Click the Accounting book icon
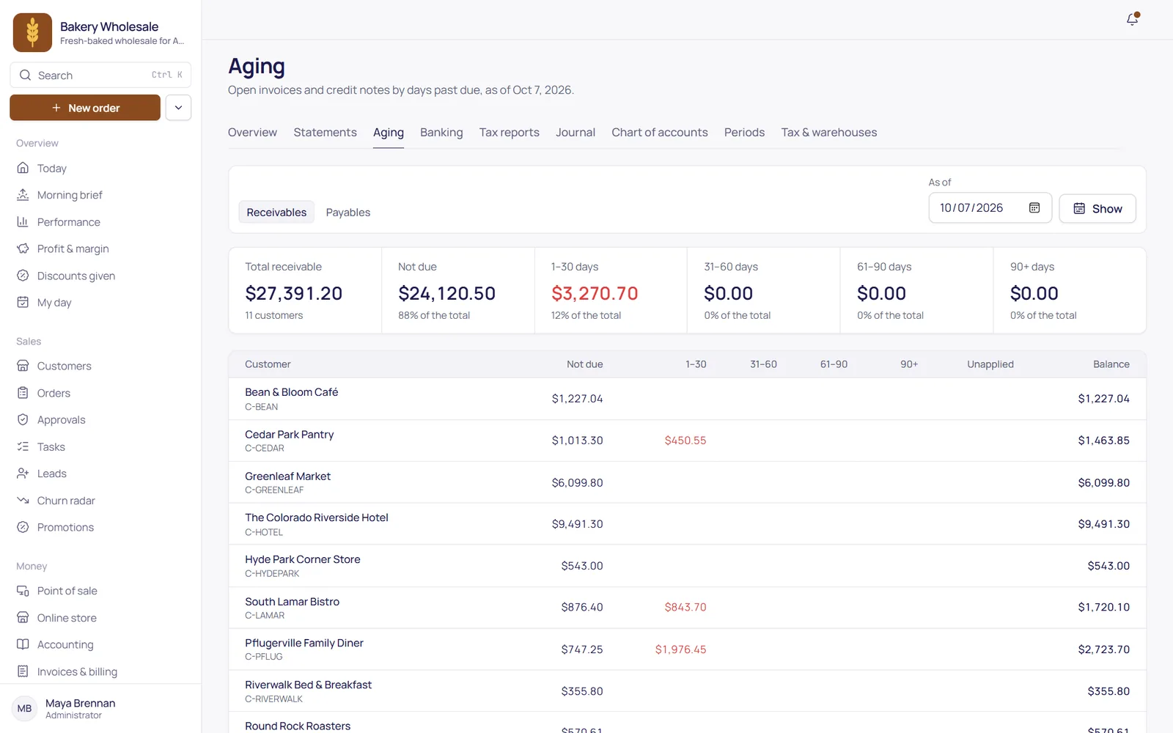Image resolution: width=1173 pixels, height=733 pixels. tap(23, 644)
